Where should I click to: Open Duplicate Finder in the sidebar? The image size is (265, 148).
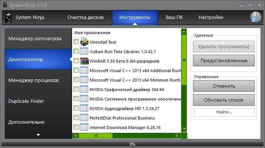point(38,101)
